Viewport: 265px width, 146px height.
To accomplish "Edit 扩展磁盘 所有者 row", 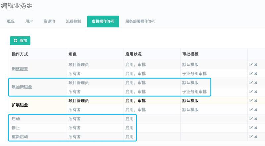I will point(251,110).
